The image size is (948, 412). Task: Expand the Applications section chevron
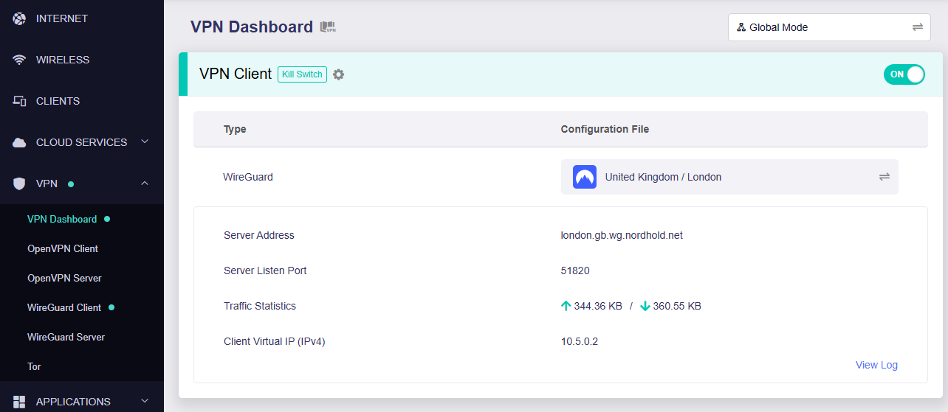click(145, 402)
